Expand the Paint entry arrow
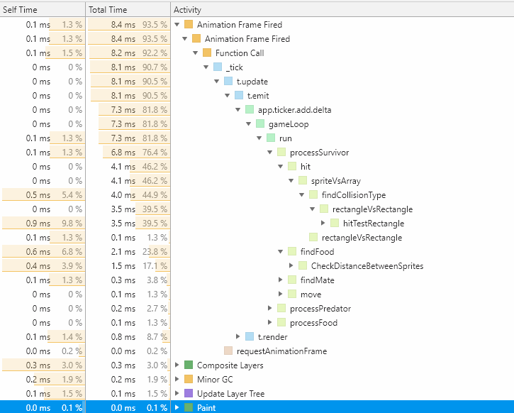Image resolution: width=514 pixels, height=413 pixels. [177, 408]
